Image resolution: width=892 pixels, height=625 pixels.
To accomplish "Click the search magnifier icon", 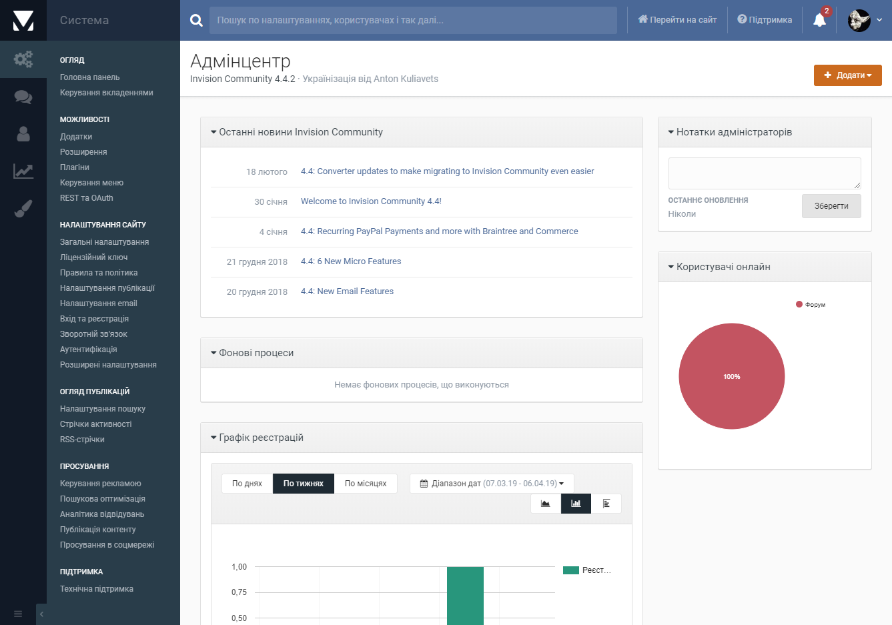I will 196,20.
